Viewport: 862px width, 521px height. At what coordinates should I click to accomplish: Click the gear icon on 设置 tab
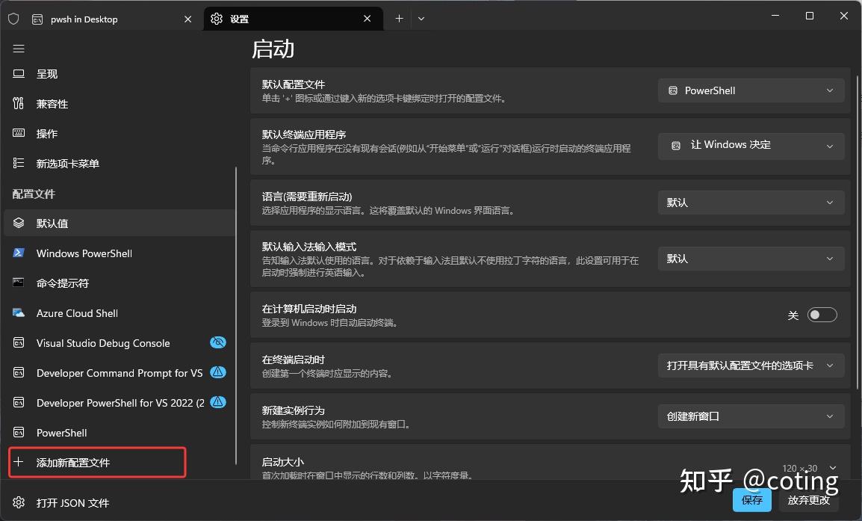pyautogui.click(x=217, y=19)
